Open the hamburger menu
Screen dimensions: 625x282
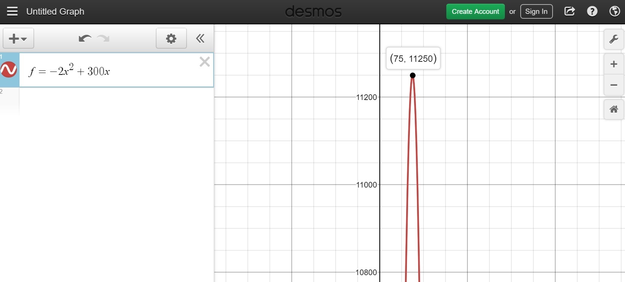(x=12, y=12)
